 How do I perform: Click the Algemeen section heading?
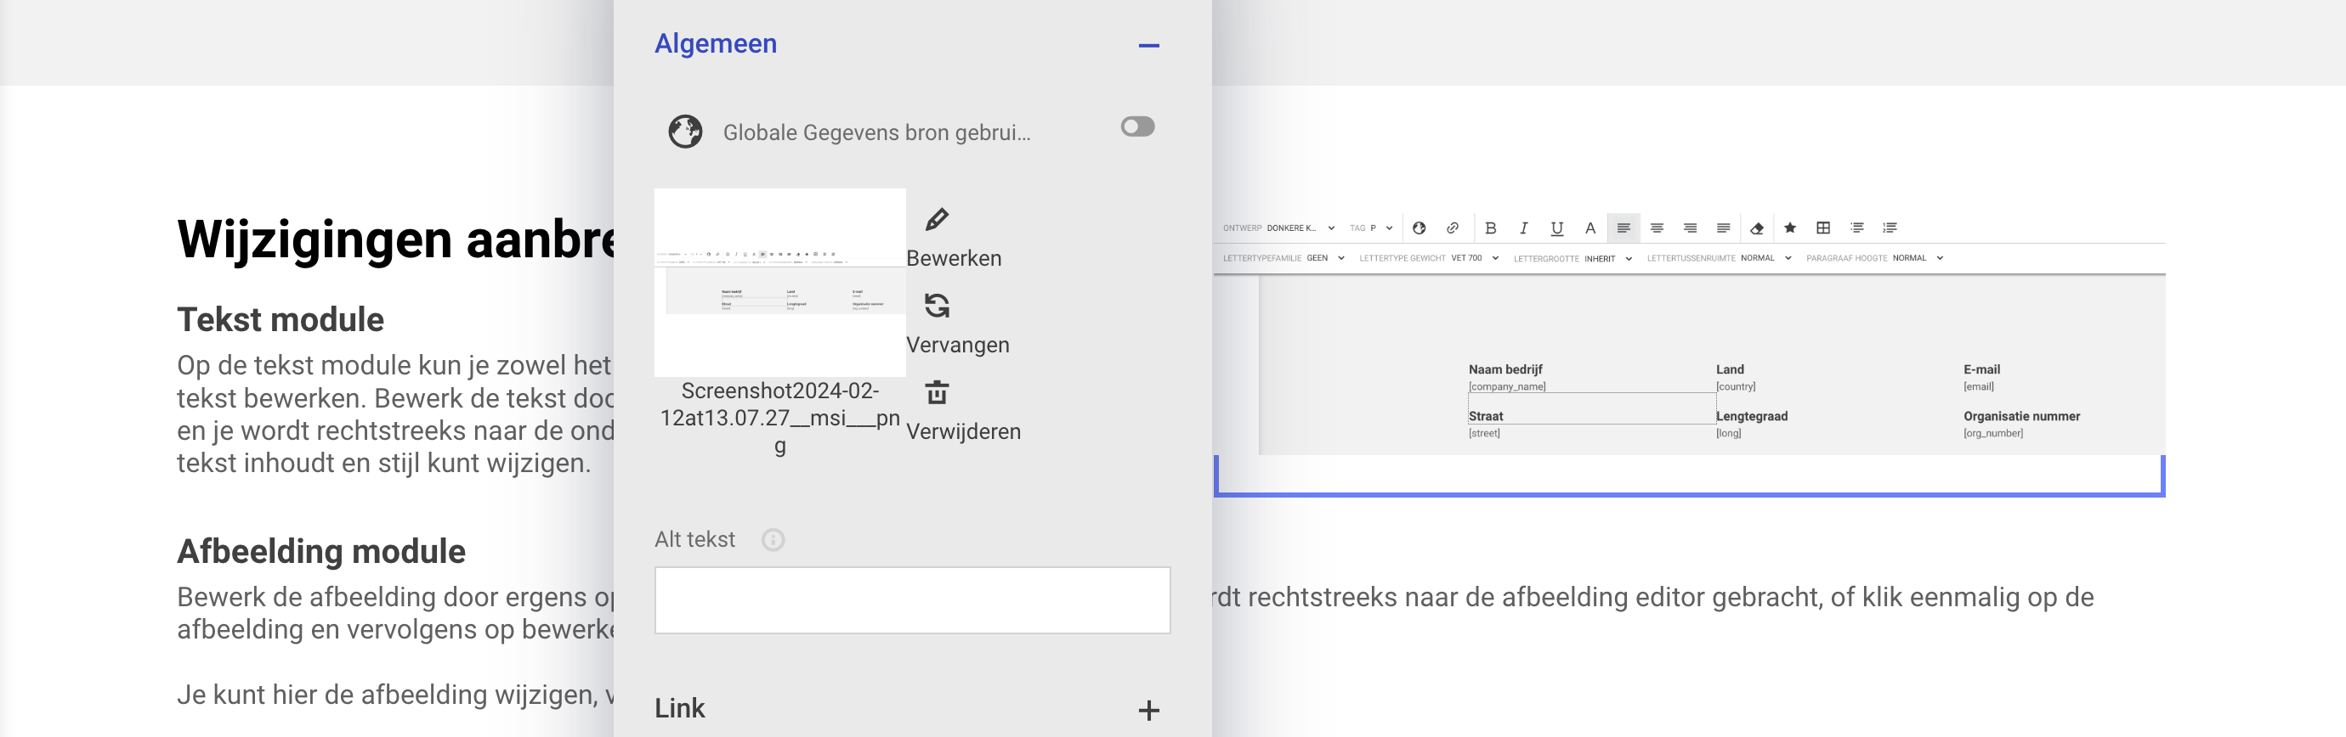point(716,43)
